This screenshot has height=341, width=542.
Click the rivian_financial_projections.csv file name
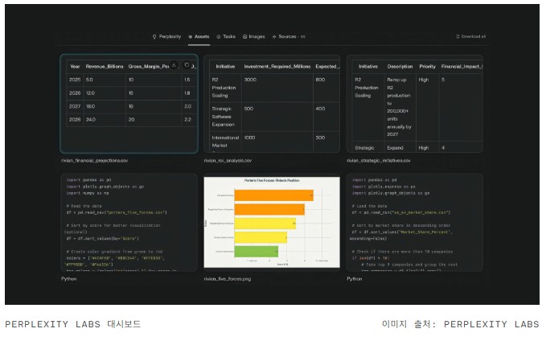click(94, 161)
